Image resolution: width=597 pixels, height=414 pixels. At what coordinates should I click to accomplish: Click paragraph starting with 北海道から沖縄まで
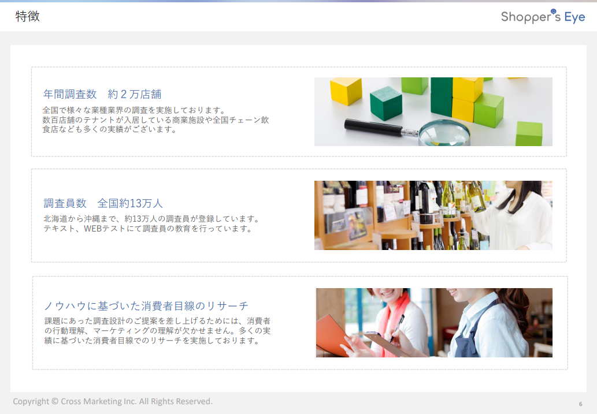coord(151,224)
